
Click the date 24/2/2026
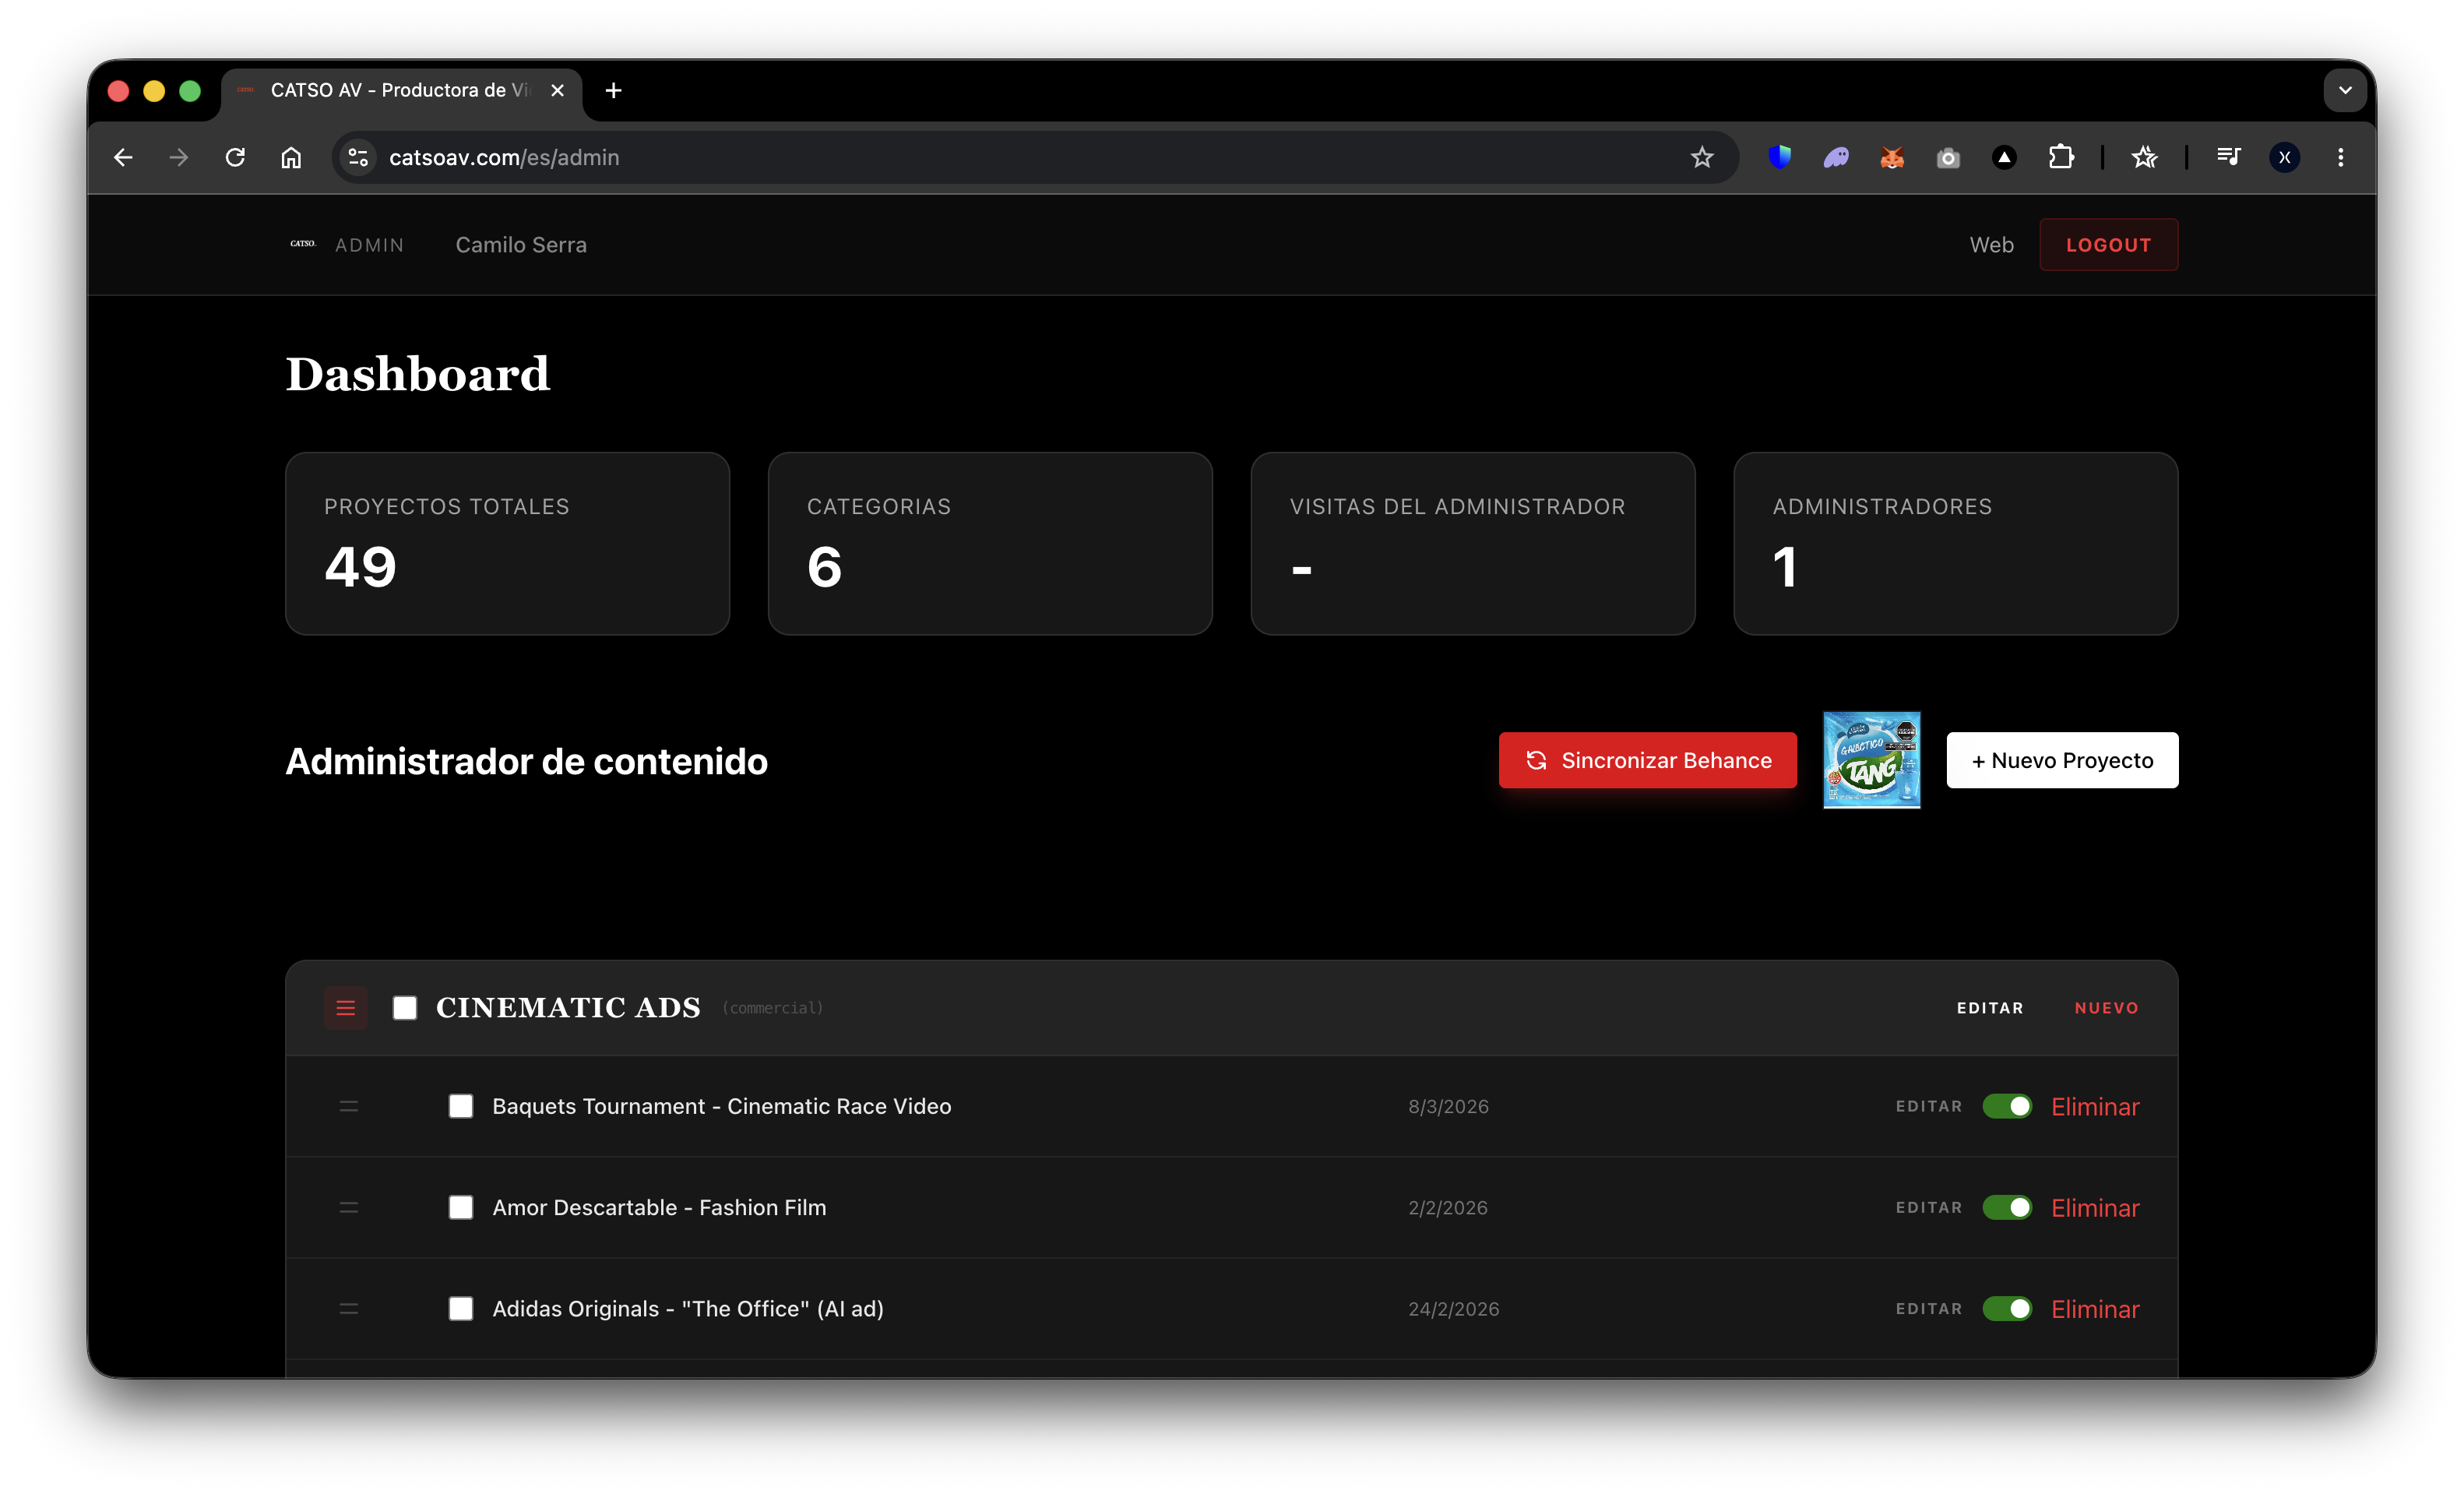click(x=1453, y=1308)
